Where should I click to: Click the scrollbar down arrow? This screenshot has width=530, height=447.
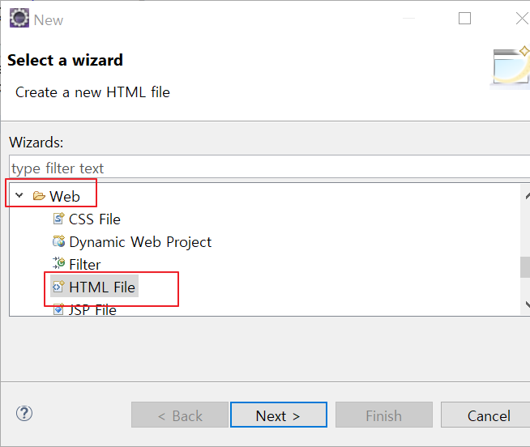(x=526, y=304)
